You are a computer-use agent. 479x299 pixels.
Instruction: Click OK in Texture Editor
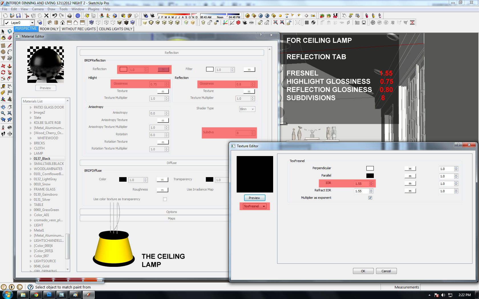[x=363, y=271]
